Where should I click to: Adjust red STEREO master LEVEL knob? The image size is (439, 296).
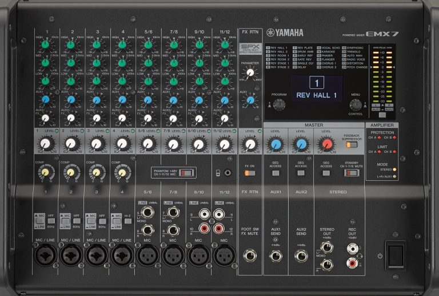tap(327, 144)
